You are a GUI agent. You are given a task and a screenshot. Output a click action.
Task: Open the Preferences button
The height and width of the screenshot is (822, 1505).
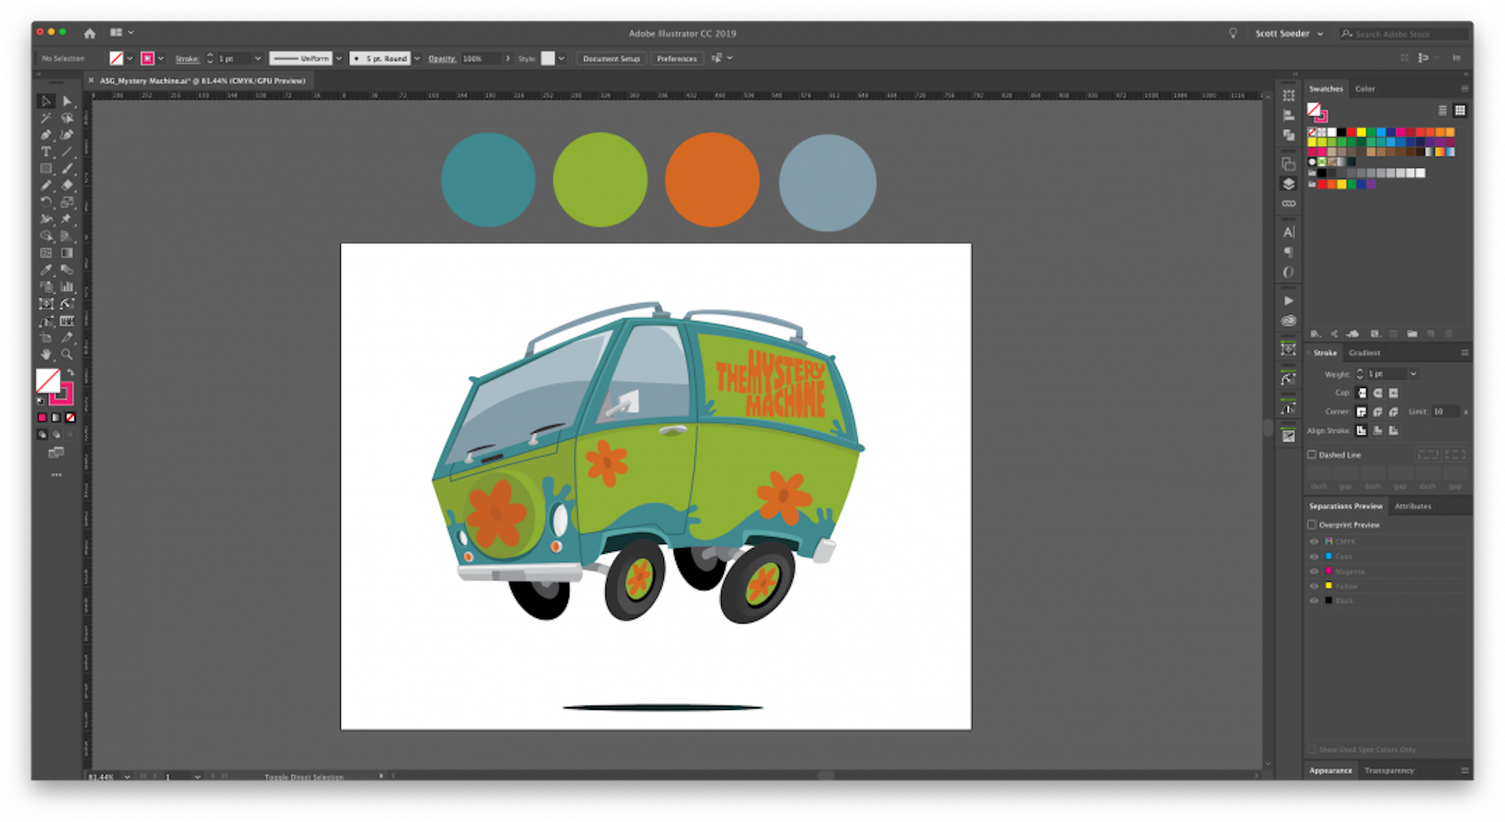coord(676,59)
